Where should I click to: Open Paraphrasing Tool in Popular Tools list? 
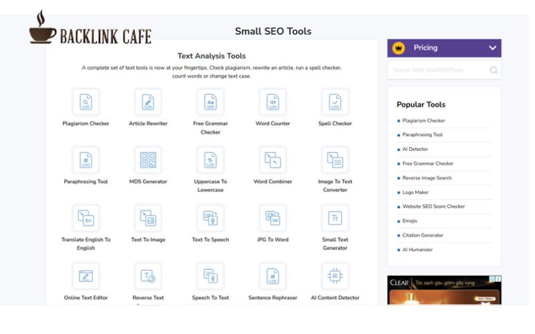pos(423,135)
